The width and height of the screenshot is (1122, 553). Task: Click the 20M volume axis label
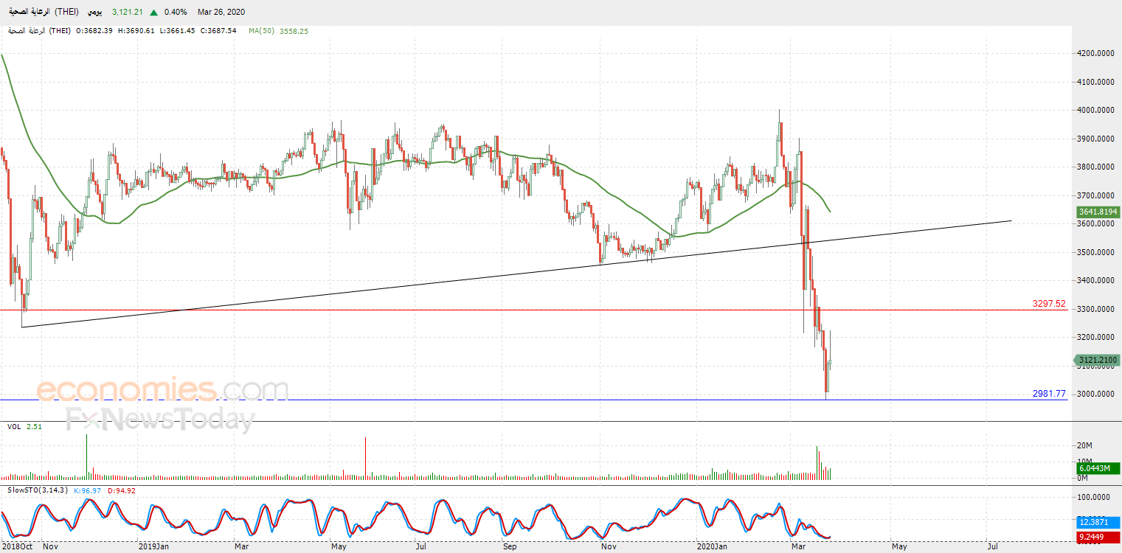pos(1084,445)
